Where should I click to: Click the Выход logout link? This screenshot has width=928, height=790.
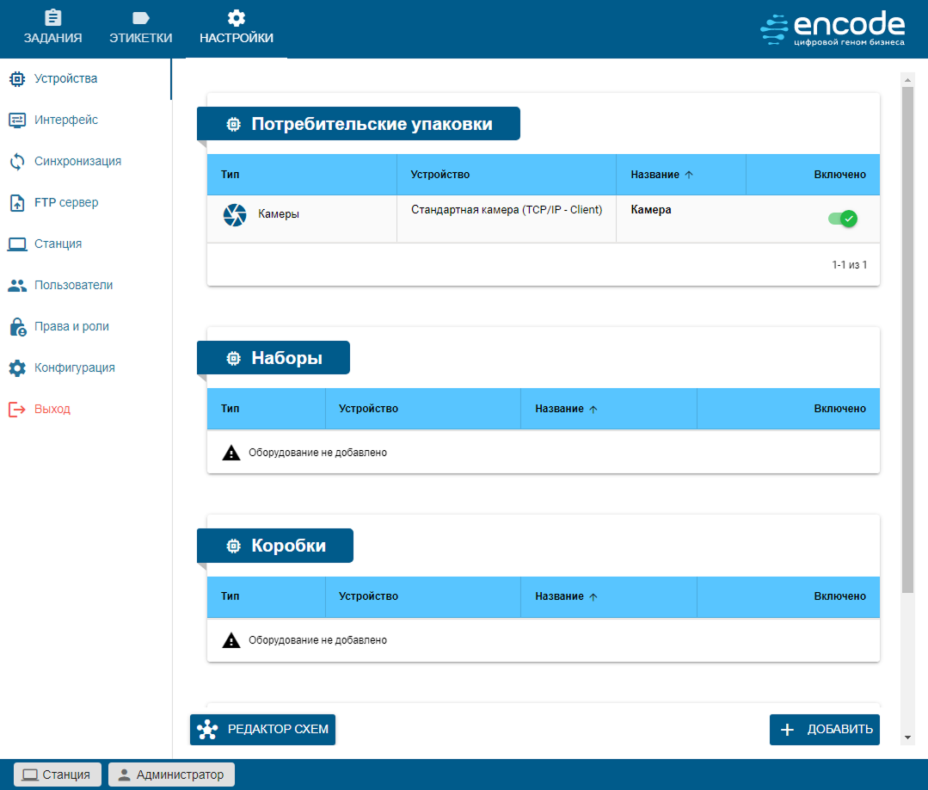(52, 409)
